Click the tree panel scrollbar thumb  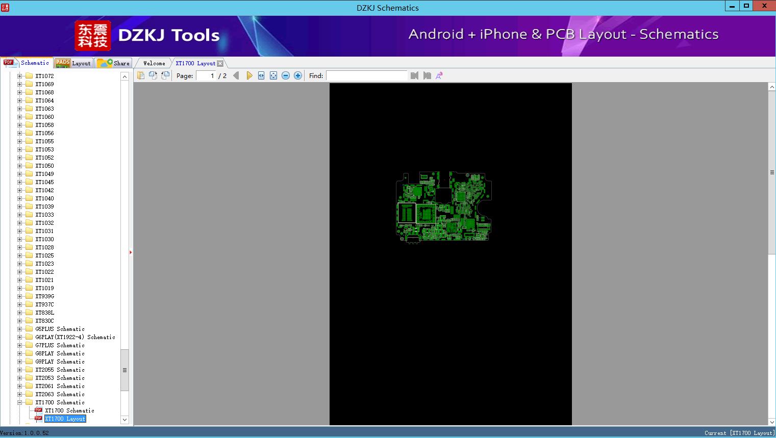point(124,370)
